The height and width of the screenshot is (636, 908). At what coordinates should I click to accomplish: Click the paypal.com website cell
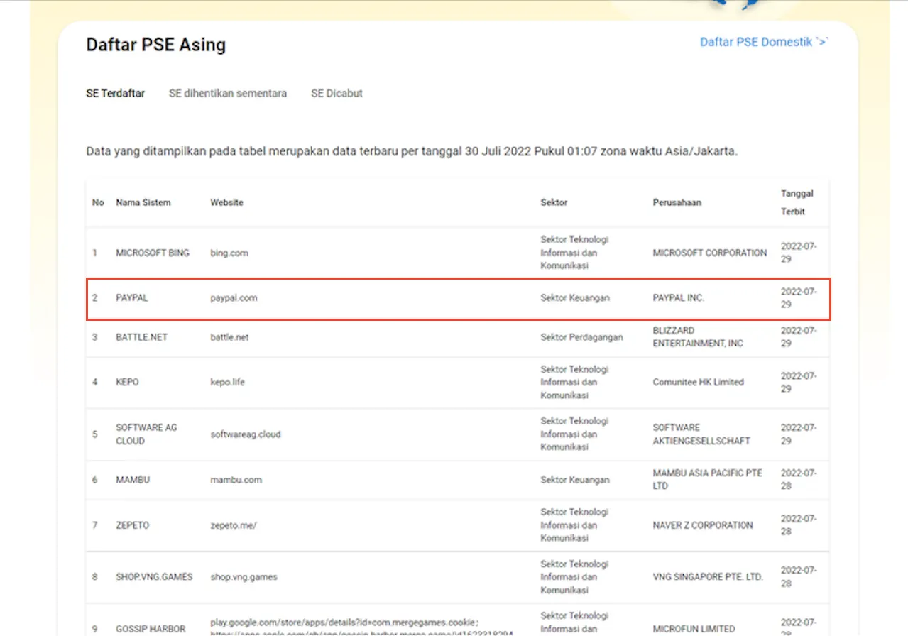(234, 298)
